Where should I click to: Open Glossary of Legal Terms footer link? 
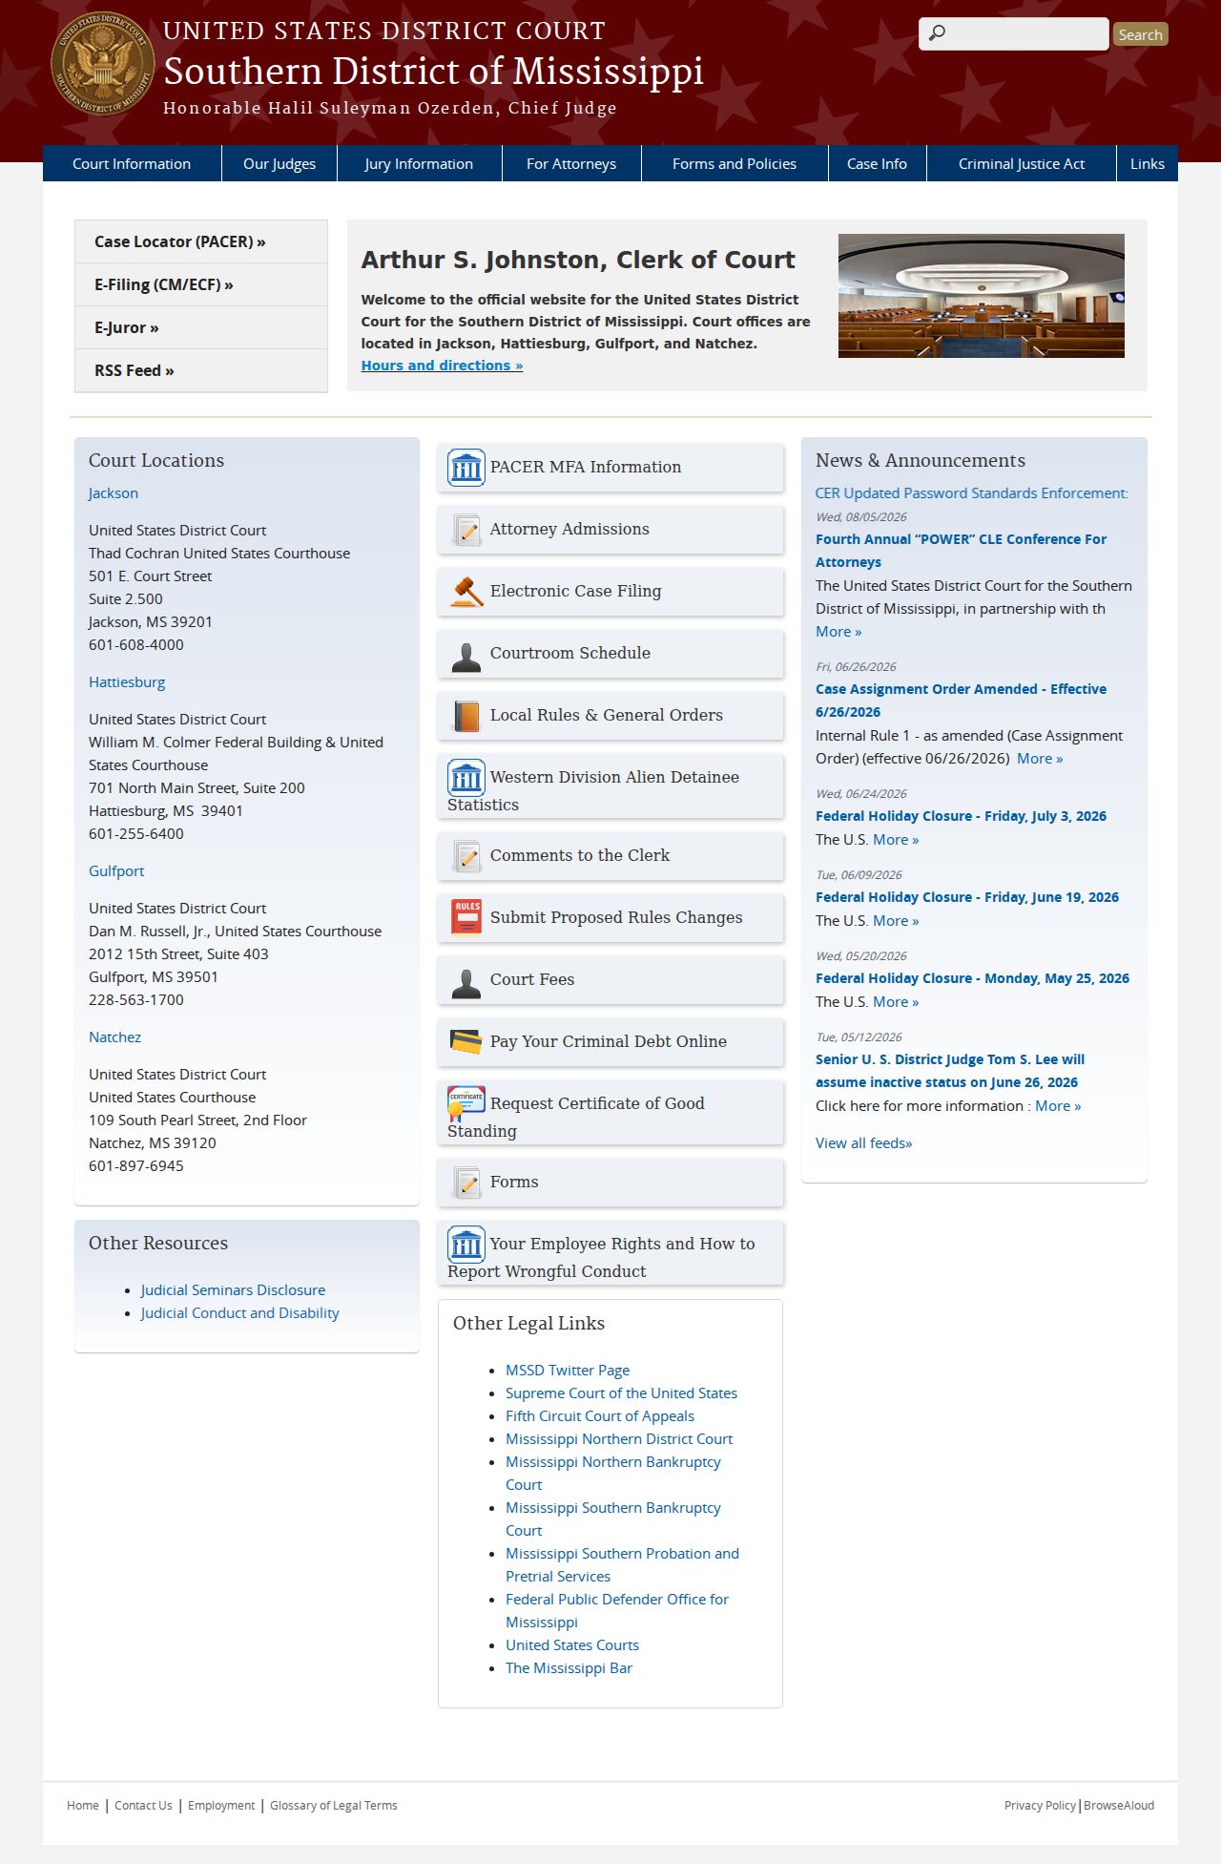(334, 1805)
